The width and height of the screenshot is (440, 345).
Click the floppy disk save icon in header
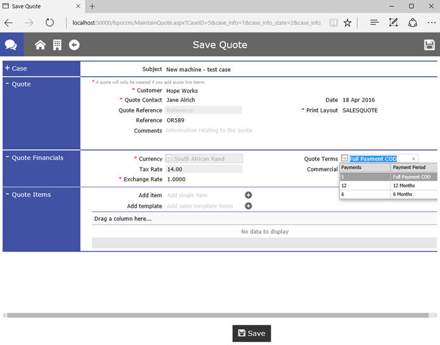pyautogui.click(x=429, y=45)
